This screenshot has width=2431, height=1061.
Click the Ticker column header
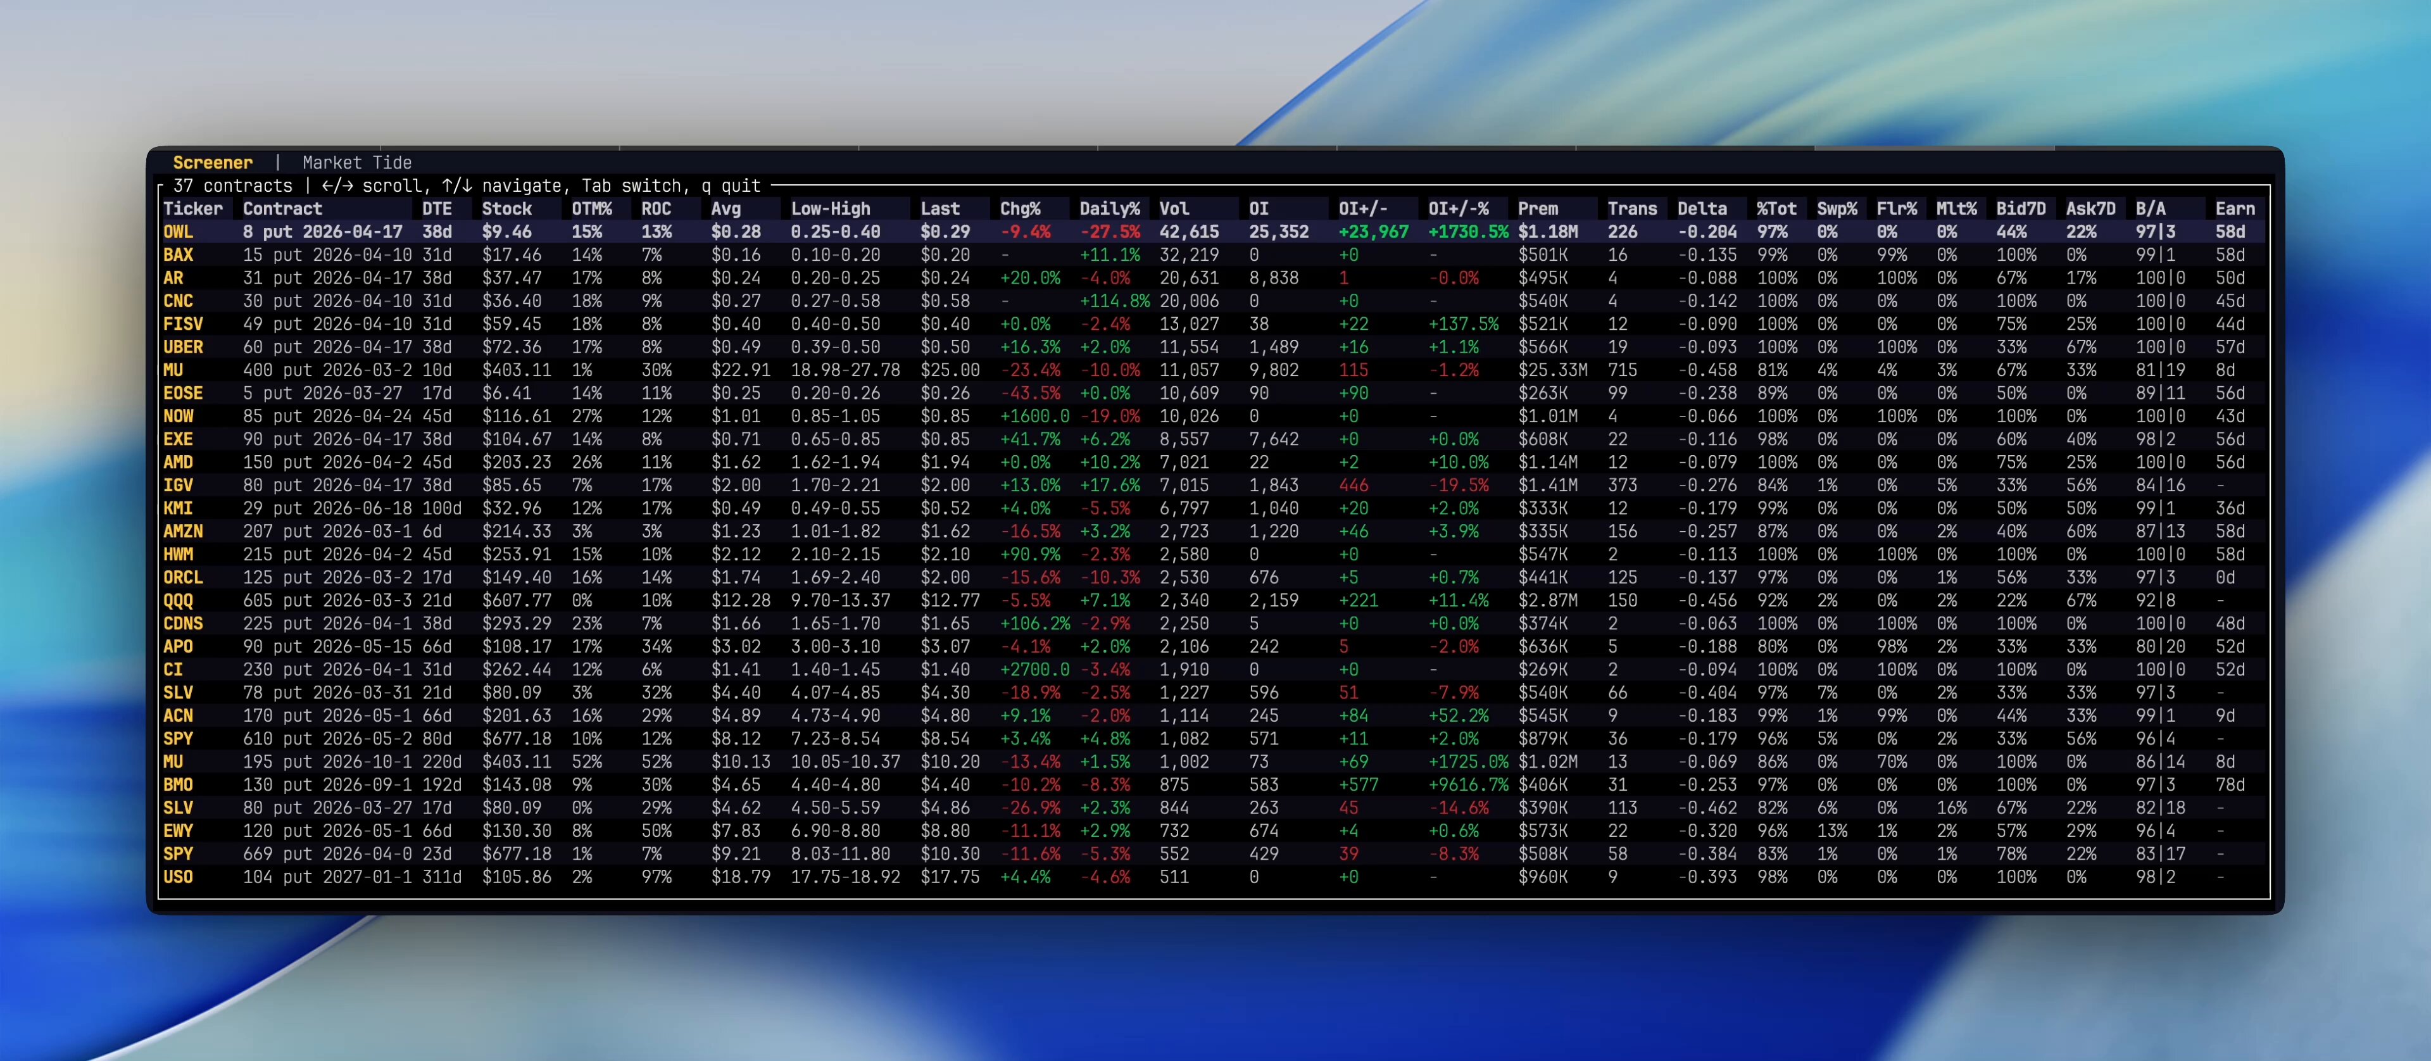[x=192, y=209]
